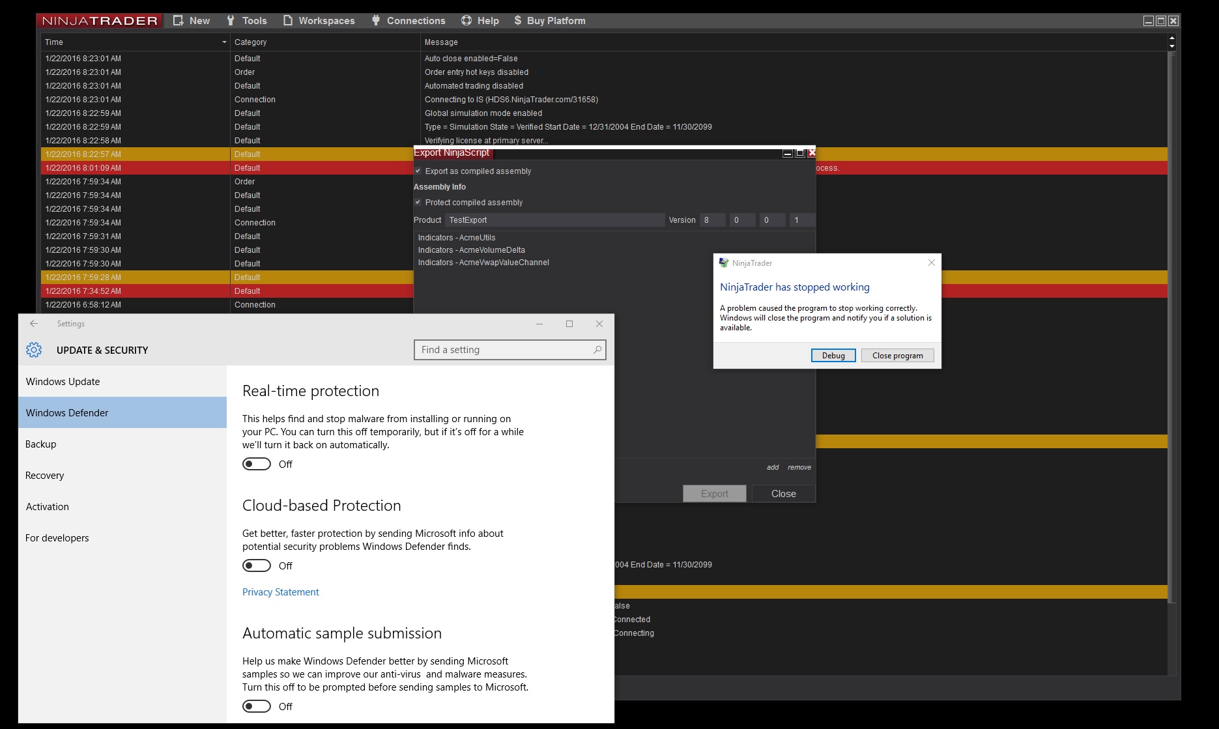Viewport: 1219px width, 729px height.
Task: Select Windows Update in Settings sidebar
Action: 122,381
